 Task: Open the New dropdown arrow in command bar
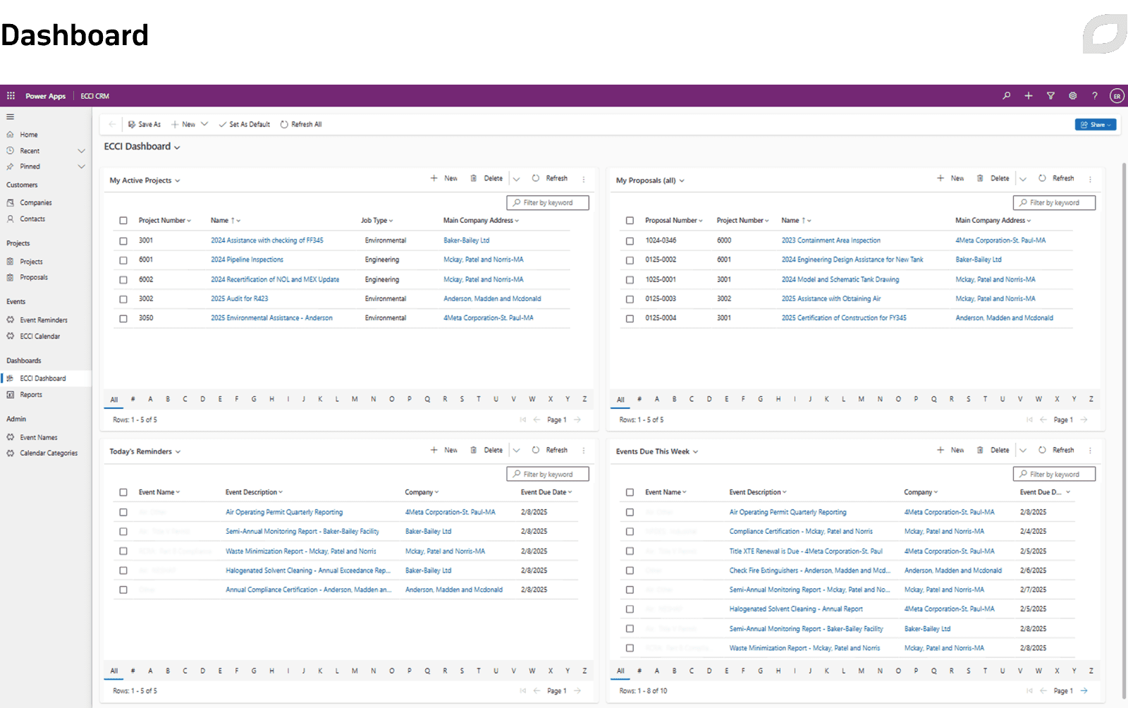204,124
